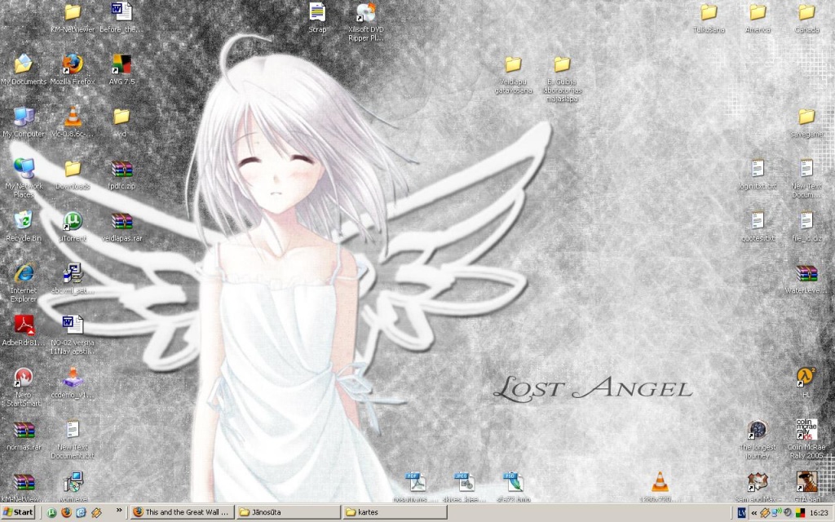Select the Xilisoft DVD Ripper shortcut
The height and width of the screenshot is (522, 835).
pos(366,21)
